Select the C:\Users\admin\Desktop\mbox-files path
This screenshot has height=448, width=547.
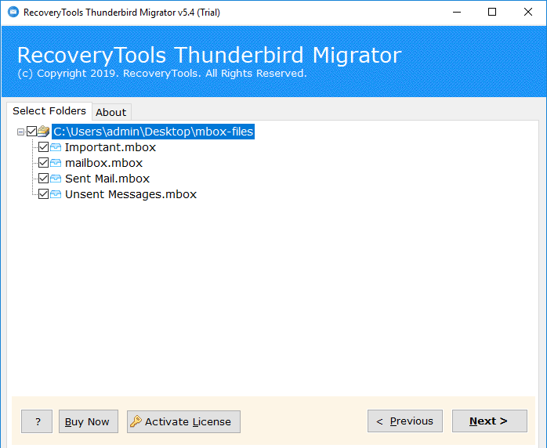click(x=153, y=132)
